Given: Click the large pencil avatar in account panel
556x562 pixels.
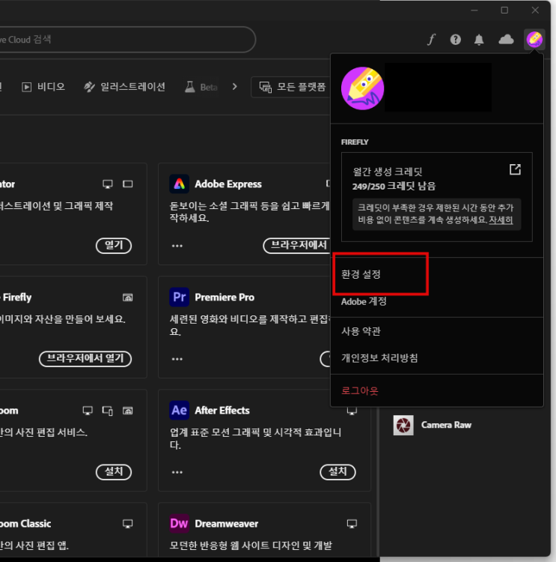Looking at the screenshot, I should 362,88.
